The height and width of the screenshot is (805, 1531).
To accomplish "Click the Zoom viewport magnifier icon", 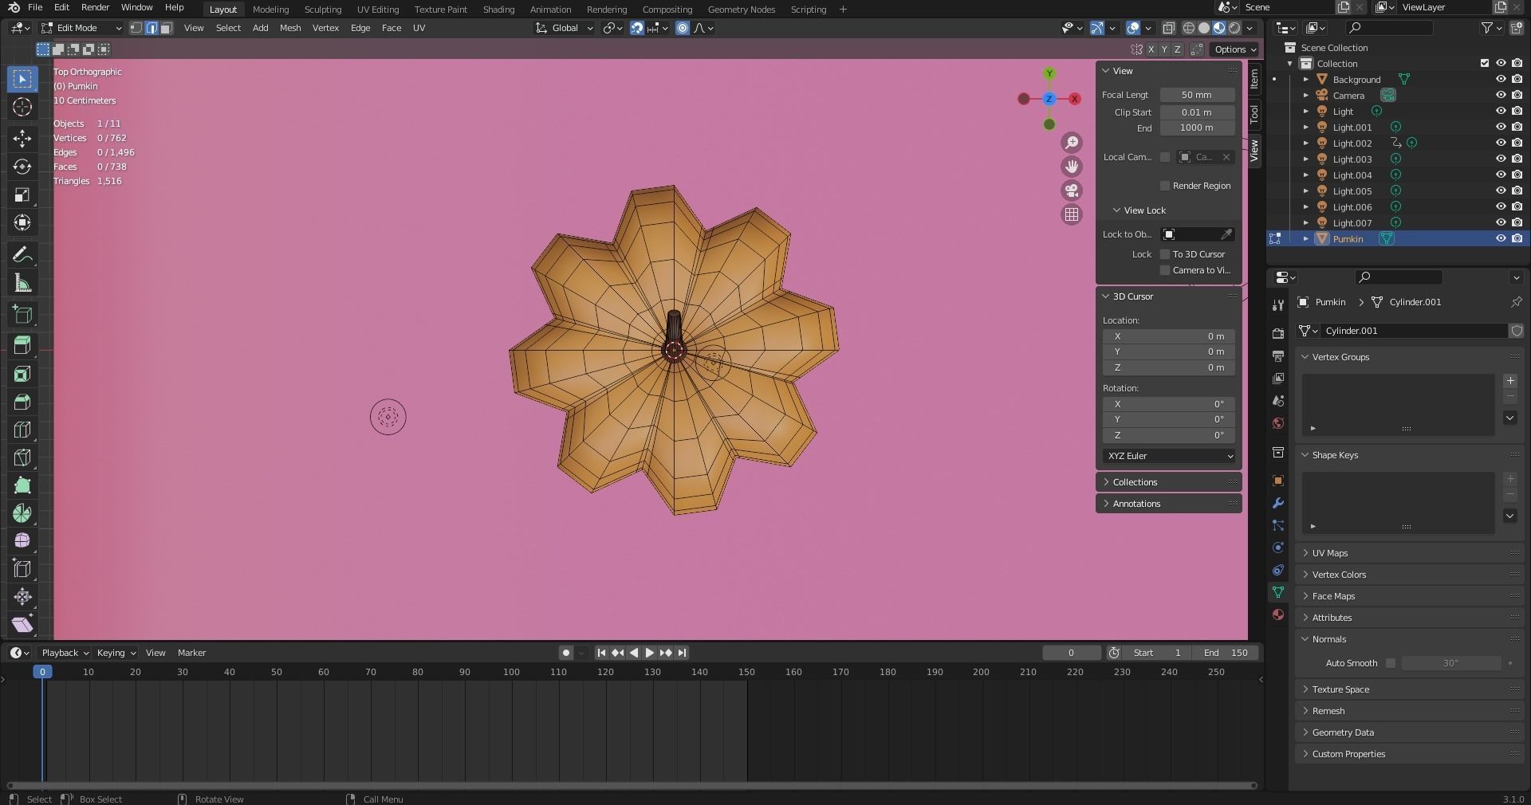I will (x=1072, y=143).
